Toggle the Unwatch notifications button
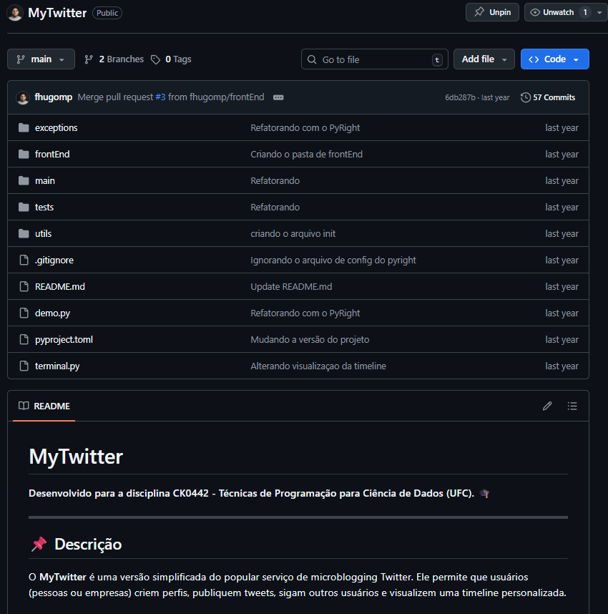The image size is (608, 614). [x=557, y=12]
